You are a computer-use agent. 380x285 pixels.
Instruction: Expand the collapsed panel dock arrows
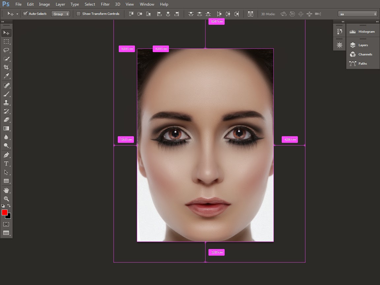tap(377, 22)
